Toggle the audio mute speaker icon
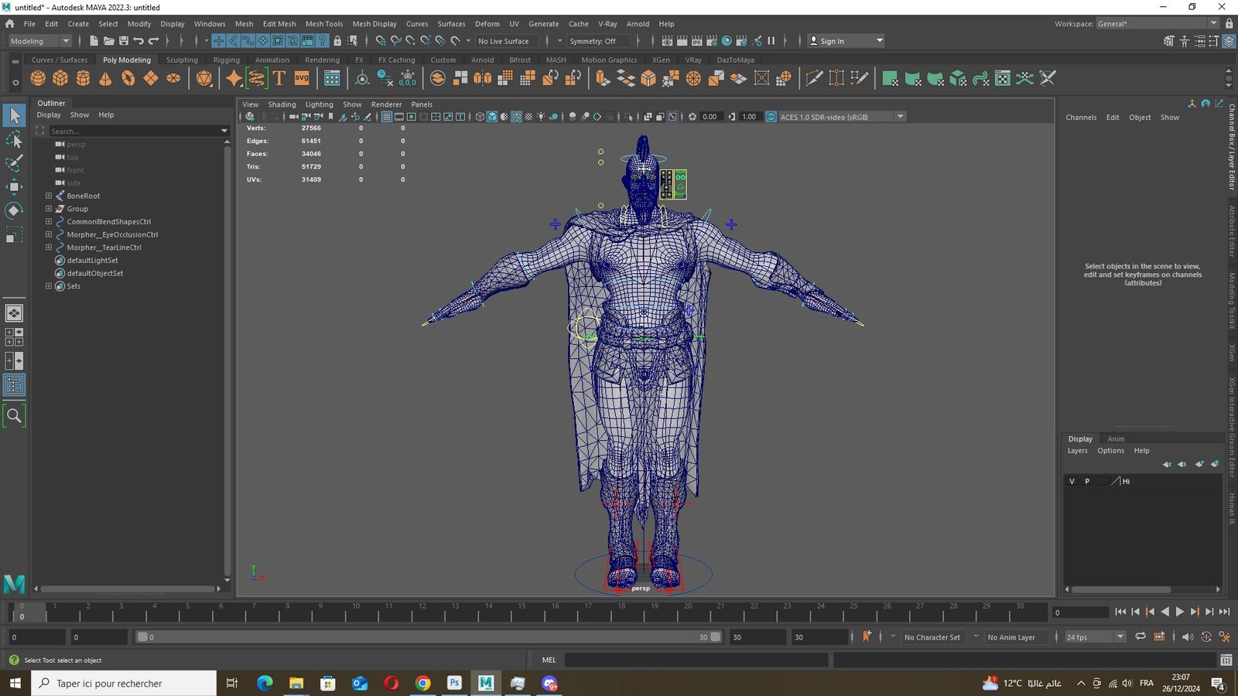1238x696 pixels. (1187, 636)
